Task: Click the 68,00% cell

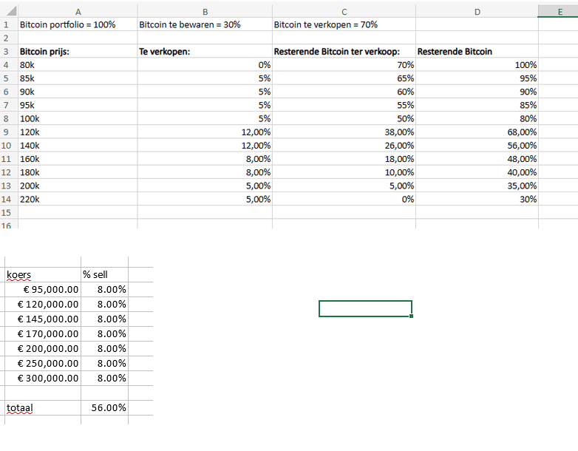Action: (x=477, y=132)
